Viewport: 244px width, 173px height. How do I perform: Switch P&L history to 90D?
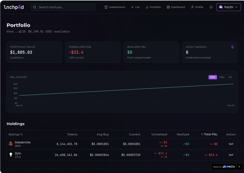[x=222, y=77]
